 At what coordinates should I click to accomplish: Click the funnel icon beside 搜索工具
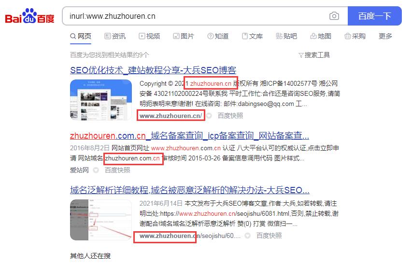pyautogui.click(x=301, y=55)
